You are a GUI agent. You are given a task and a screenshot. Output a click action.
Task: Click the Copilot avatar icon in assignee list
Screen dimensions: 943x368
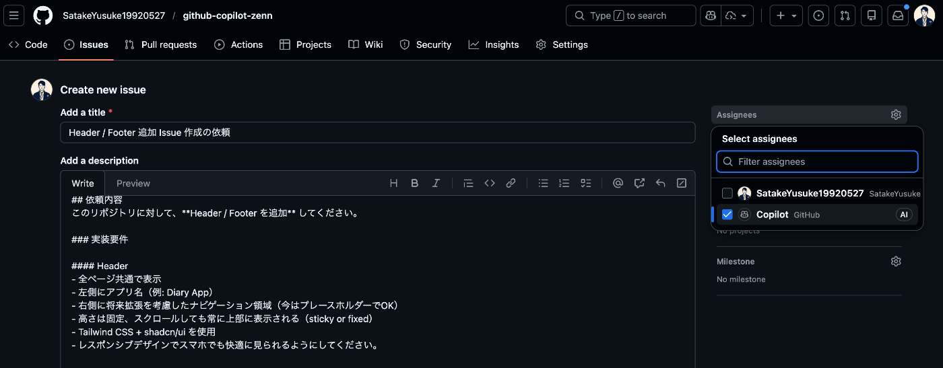pyautogui.click(x=744, y=215)
